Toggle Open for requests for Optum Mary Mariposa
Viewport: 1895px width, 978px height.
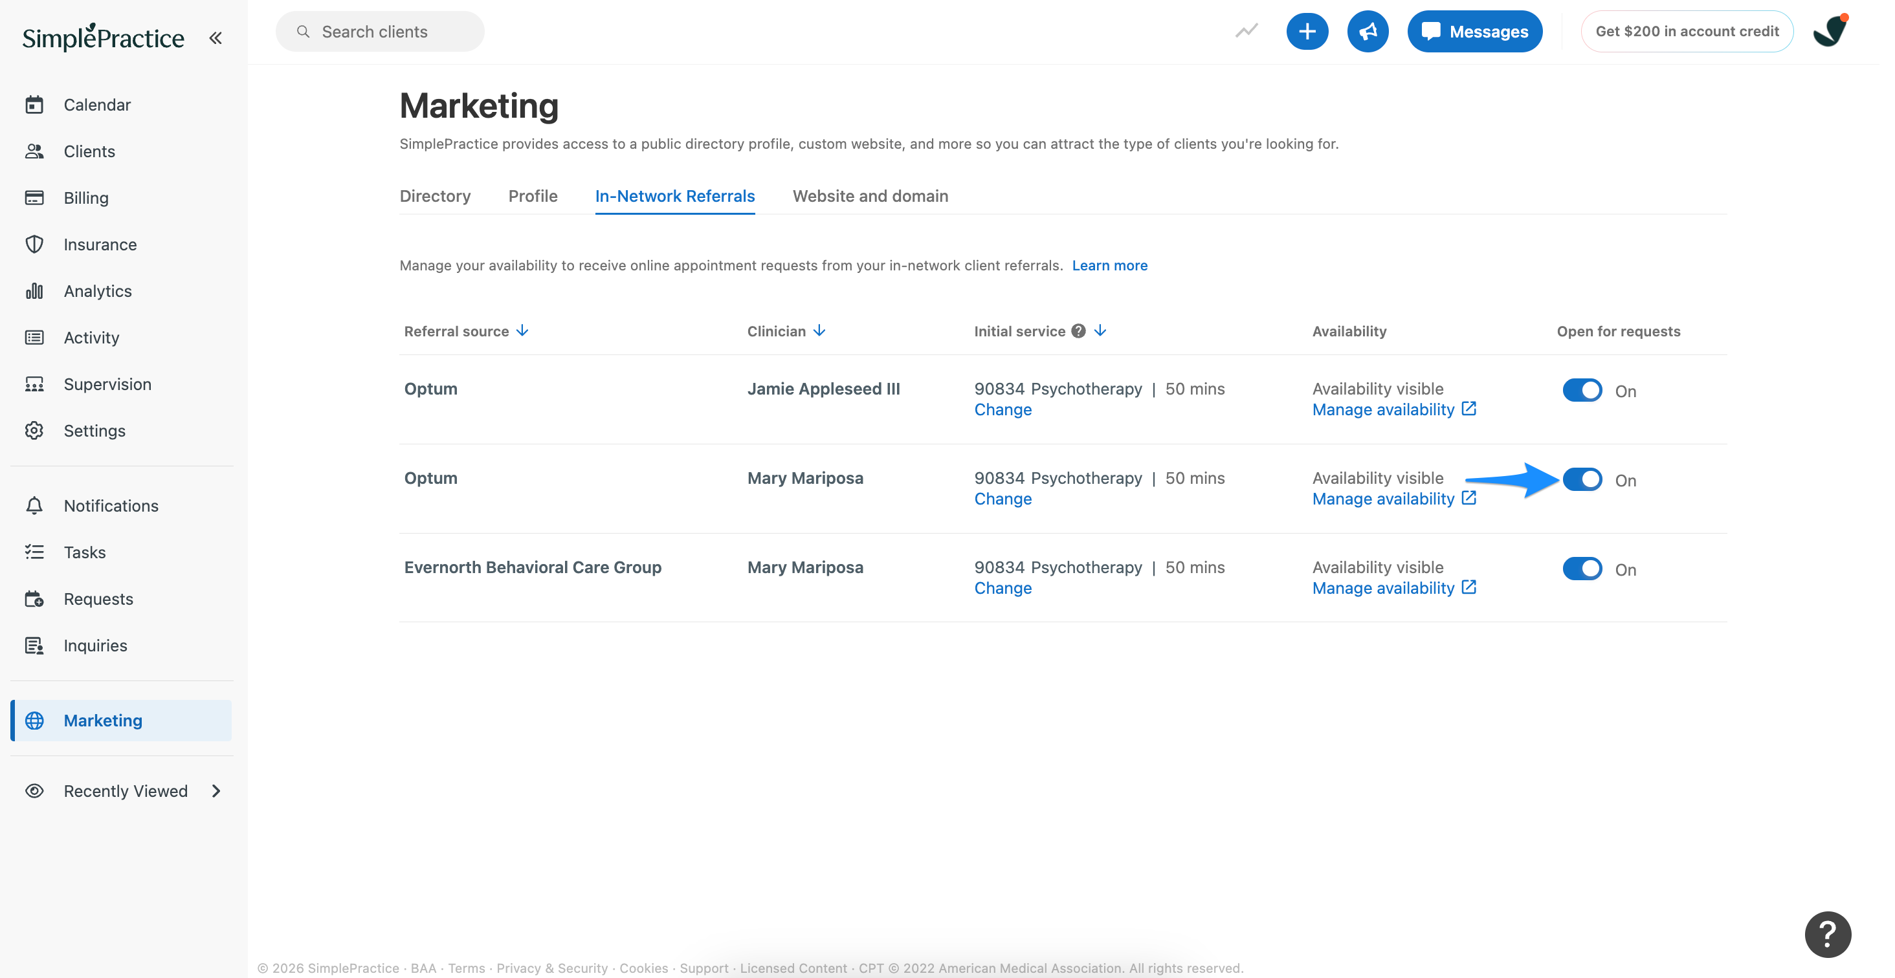coord(1582,479)
